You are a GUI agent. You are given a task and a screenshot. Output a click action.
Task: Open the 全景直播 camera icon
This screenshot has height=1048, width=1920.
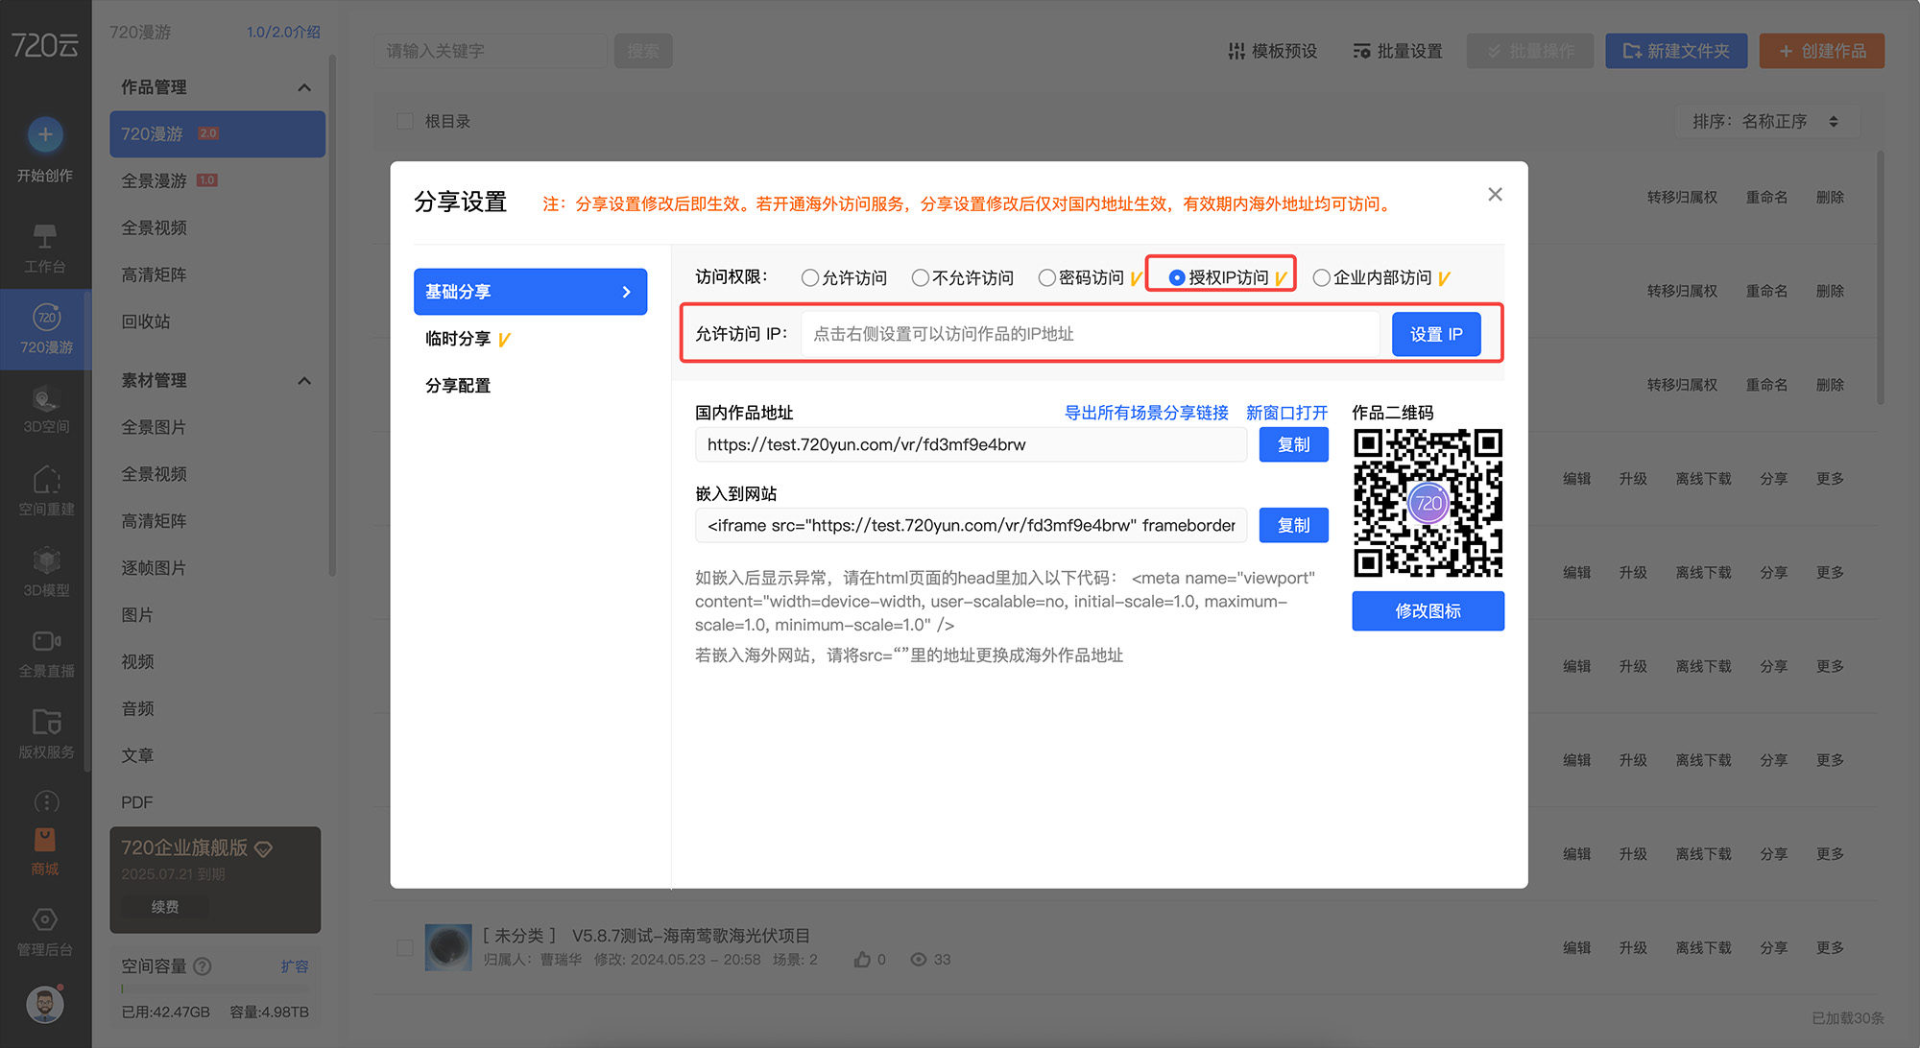pyautogui.click(x=45, y=642)
